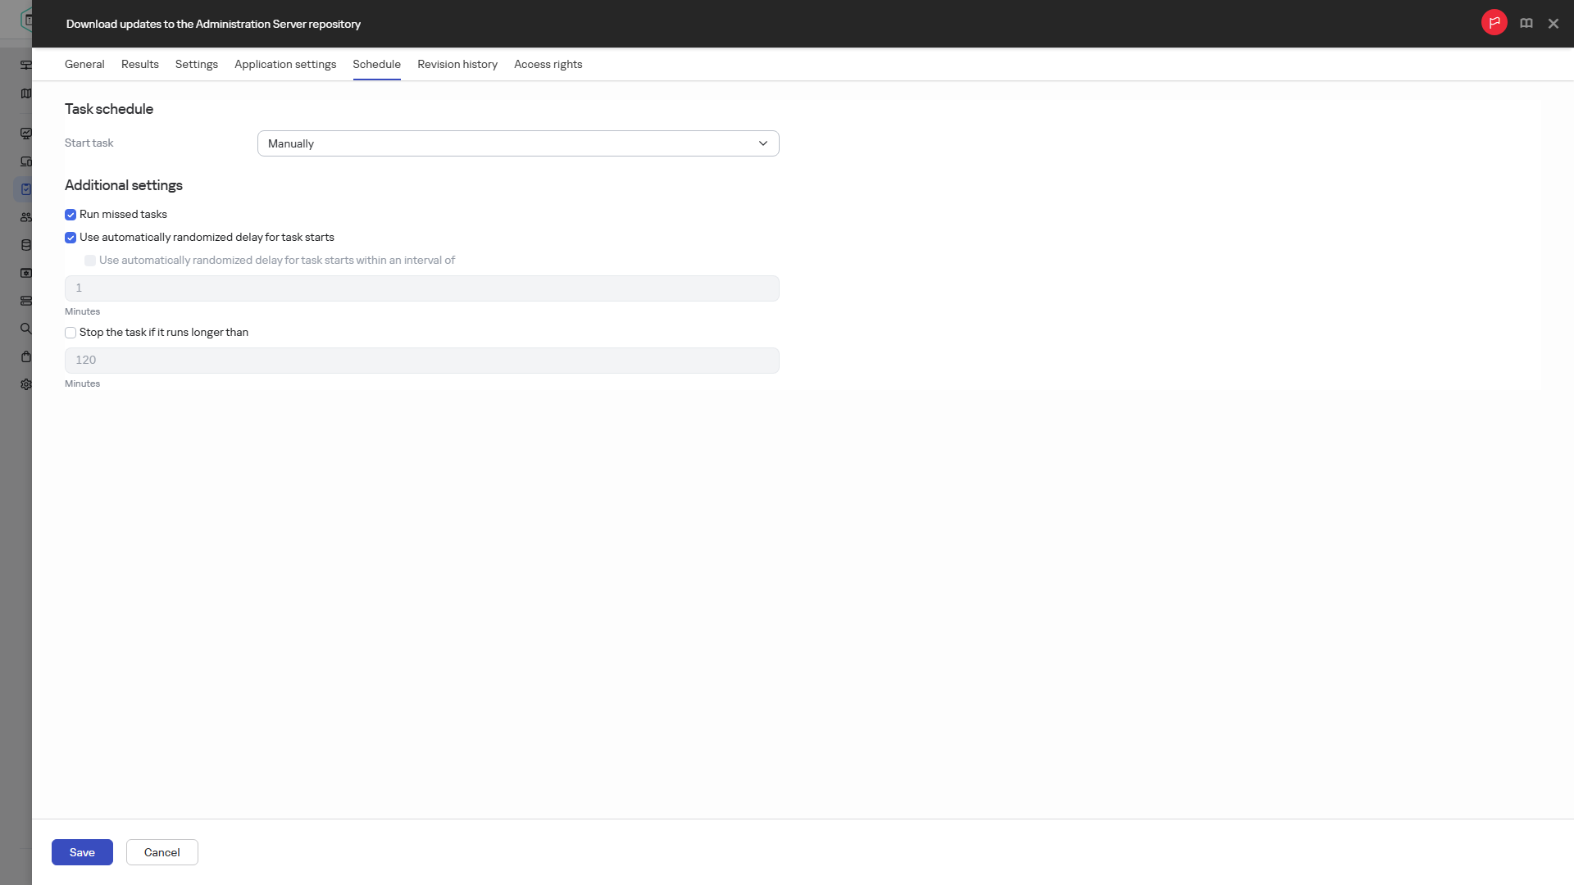
Task: Open the help book icon
Action: tap(1526, 24)
